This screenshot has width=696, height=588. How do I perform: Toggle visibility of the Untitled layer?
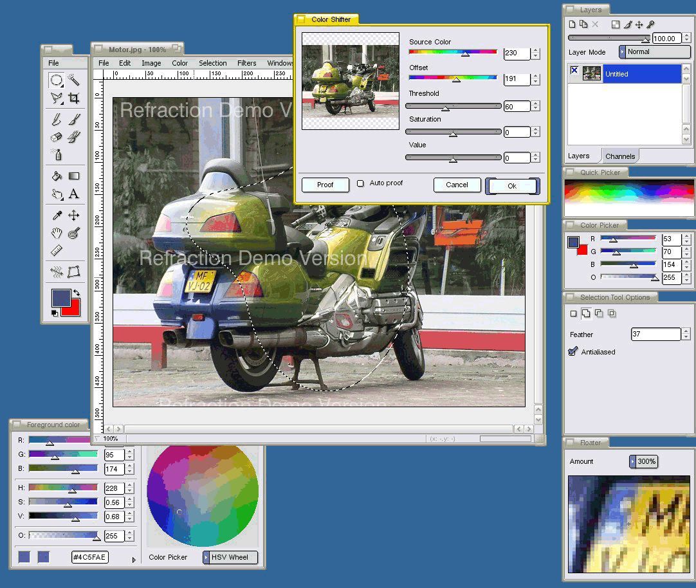point(574,71)
